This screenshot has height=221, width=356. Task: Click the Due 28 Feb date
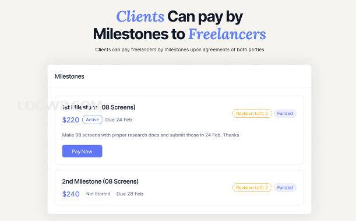pyautogui.click(x=130, y=194)
